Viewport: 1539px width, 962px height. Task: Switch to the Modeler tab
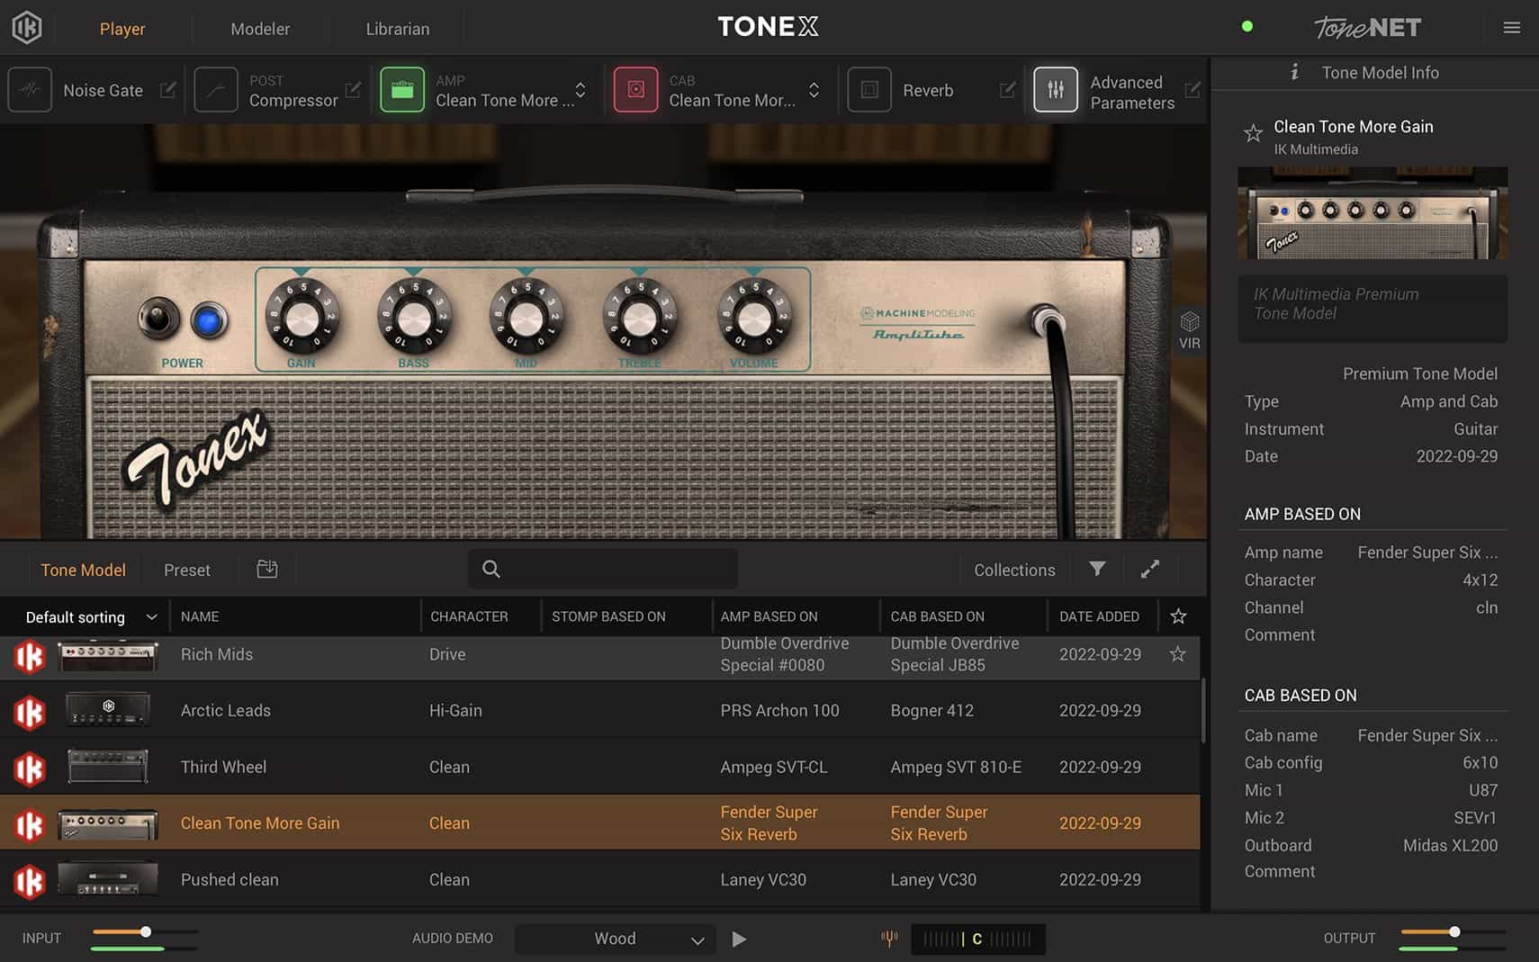click(x=260, y=29)
